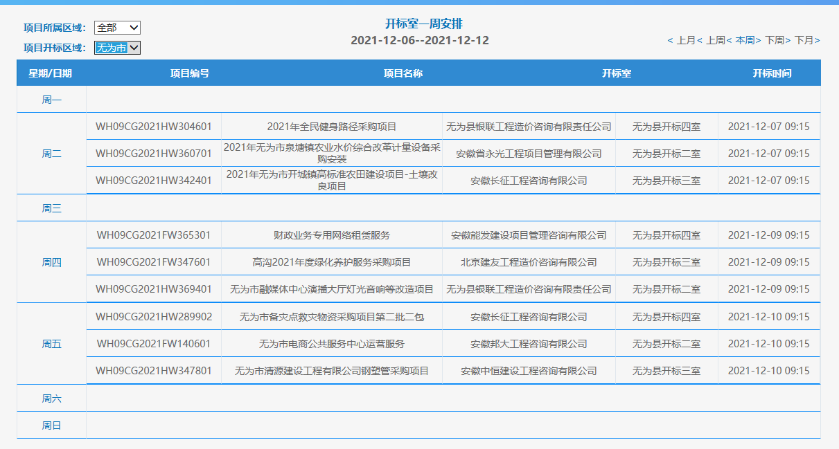Open 财政业务专用网络租赁服务 project entry
839x449 pixels.
(x=332, y=235)
